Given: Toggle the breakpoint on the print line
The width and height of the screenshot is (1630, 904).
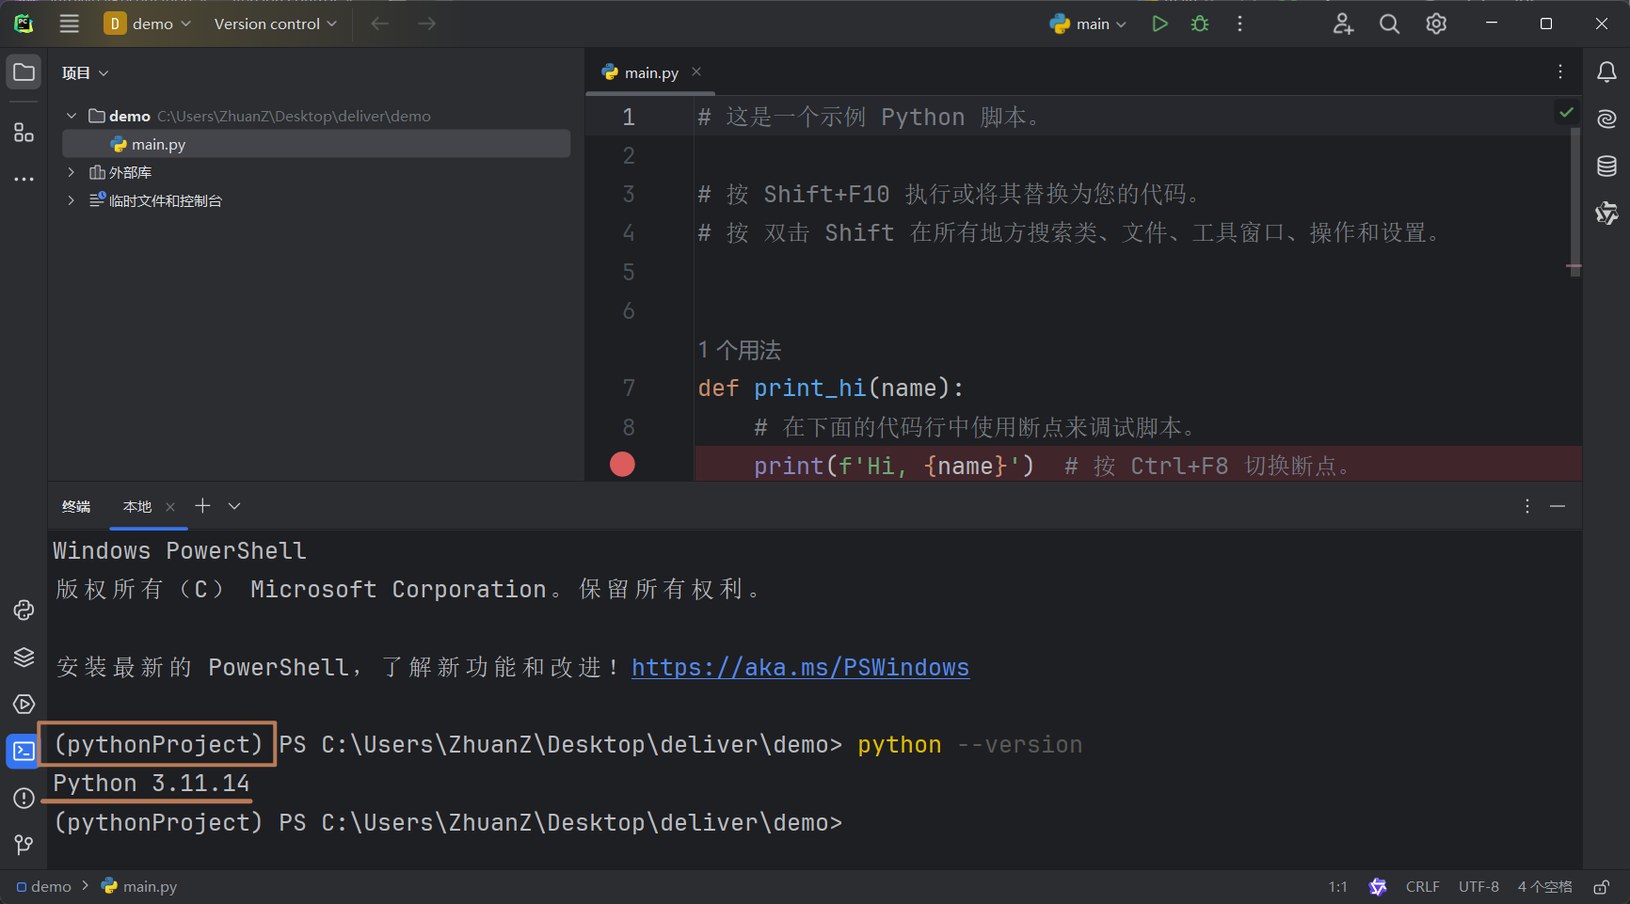Looking at the screenshot, I should 622,464.
